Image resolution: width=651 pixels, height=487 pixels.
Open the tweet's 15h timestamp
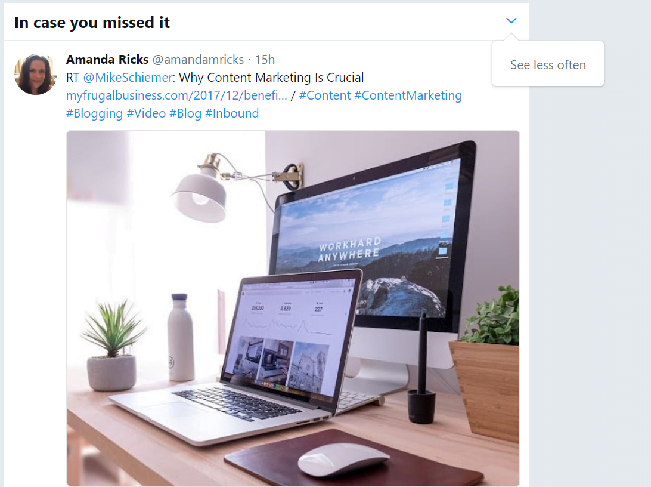265,60
